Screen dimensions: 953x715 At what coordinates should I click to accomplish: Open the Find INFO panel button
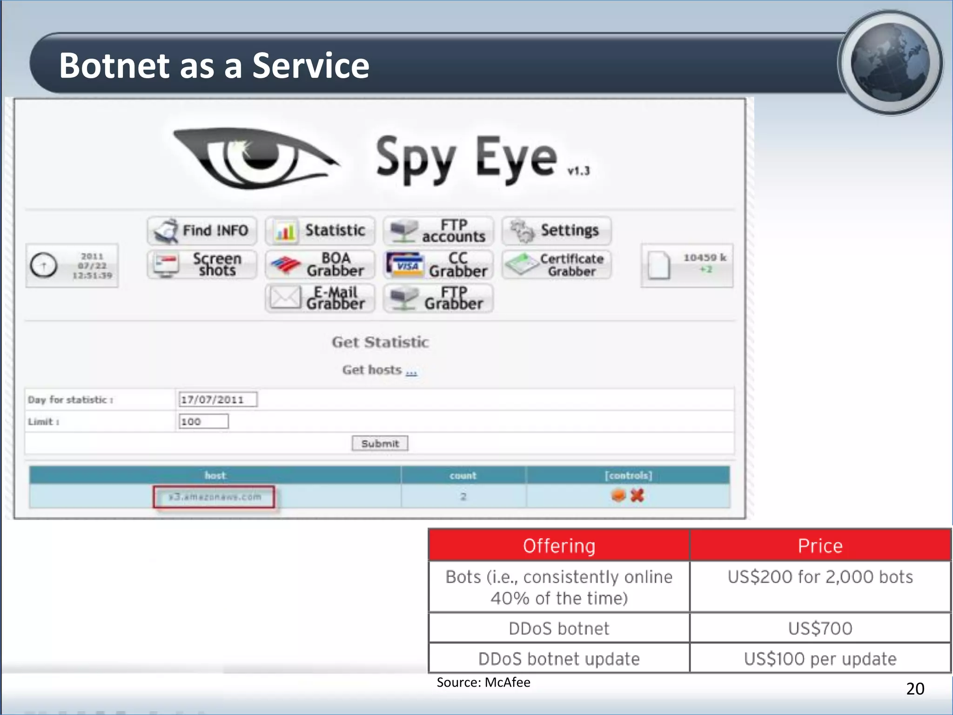(202, 231)
